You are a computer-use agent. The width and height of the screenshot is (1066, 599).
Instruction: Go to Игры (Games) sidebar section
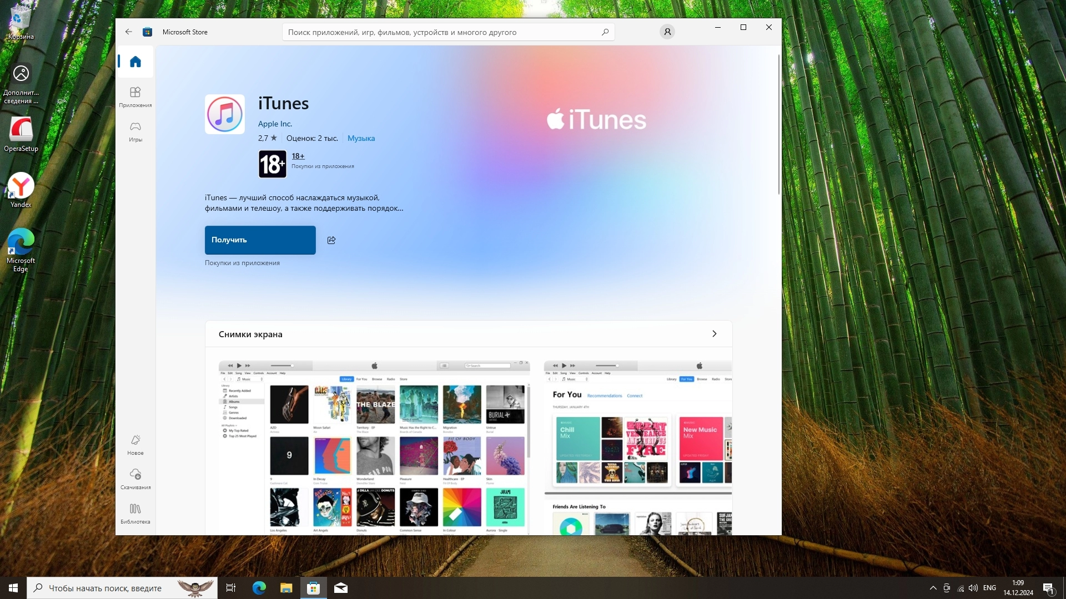click(x=135, y=131)
